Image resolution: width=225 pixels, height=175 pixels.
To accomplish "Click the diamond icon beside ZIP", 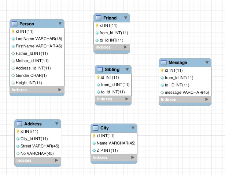I will point(94,151).
